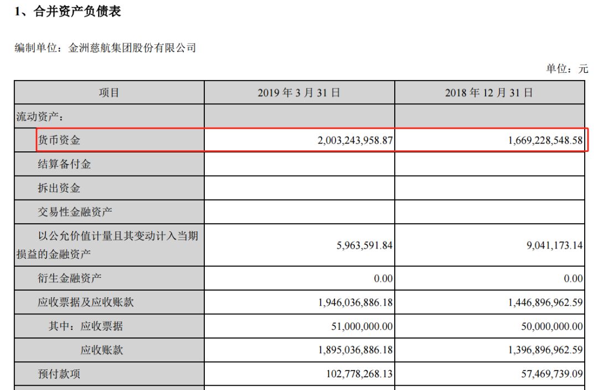Select the 拆出资金 row label
Screen dimensions: 598x390
[x=59, y=188]
